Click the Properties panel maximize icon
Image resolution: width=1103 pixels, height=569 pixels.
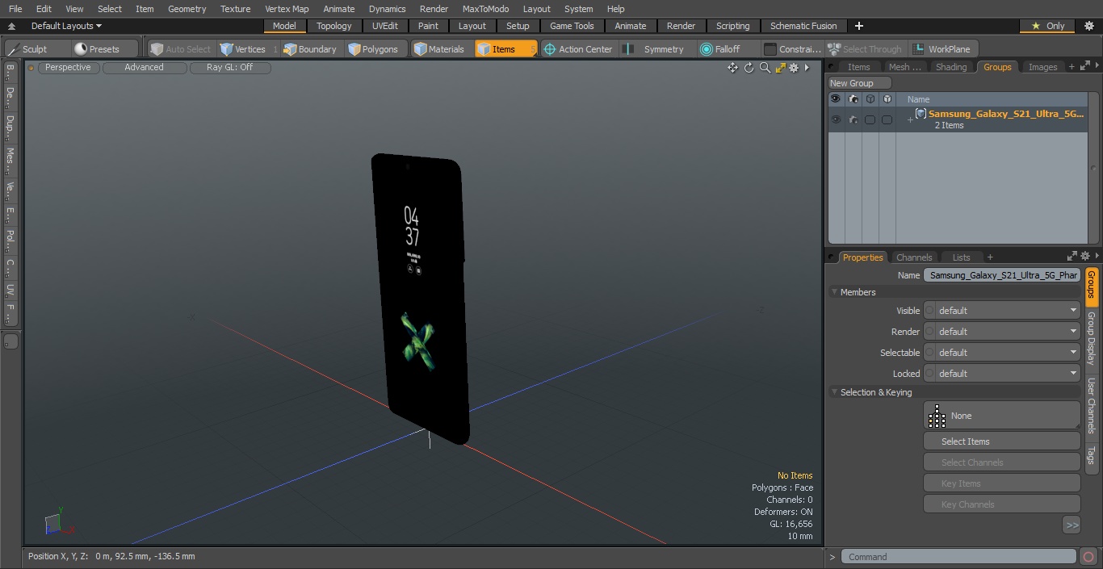click(x=1072, y=257)
